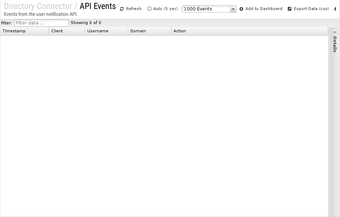Enable the Auto (5 sec) refresh checkbox

pos(149,9)
